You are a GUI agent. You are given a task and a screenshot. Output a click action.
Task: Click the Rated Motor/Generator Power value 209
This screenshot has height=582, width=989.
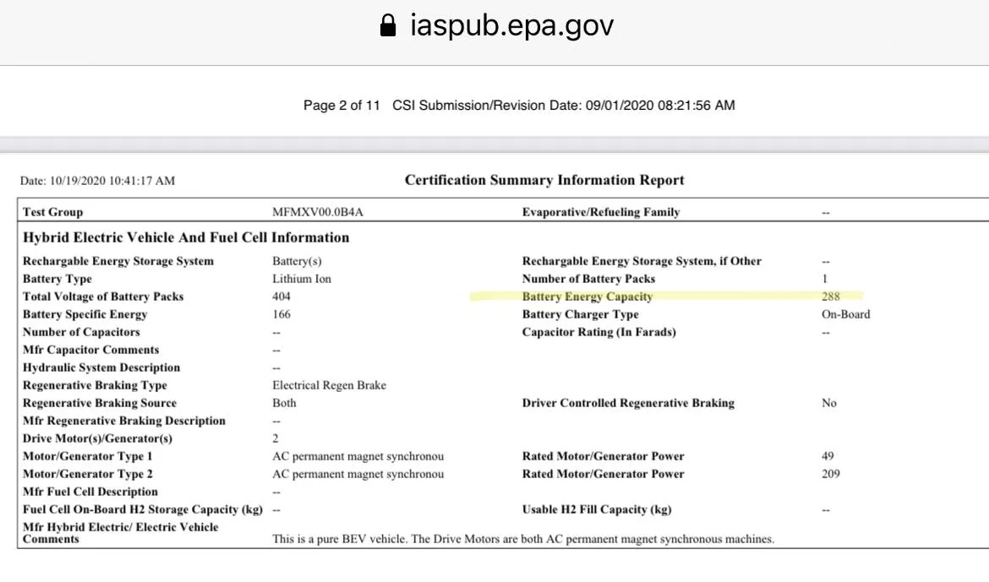click(830, 474)
